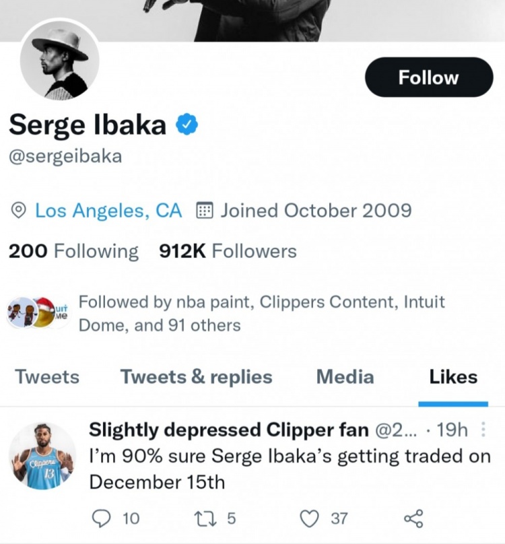Select the Likes tab

click(453, 377)
